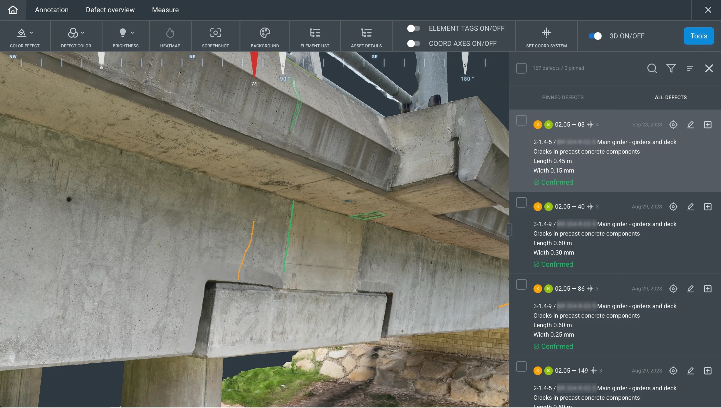The image size is (721, 408).
Task: Click Confirmed status of 02.05 — 40
Action: point(553,264)
